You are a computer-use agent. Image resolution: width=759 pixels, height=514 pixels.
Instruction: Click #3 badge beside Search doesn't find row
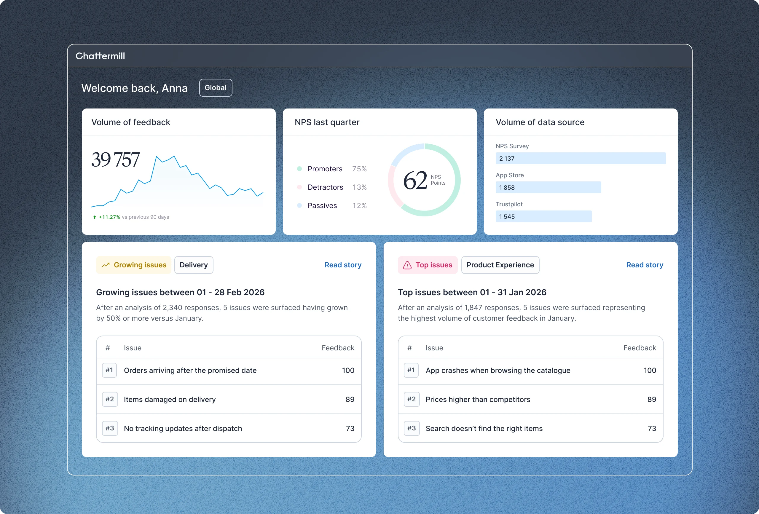tap(412, 428)
